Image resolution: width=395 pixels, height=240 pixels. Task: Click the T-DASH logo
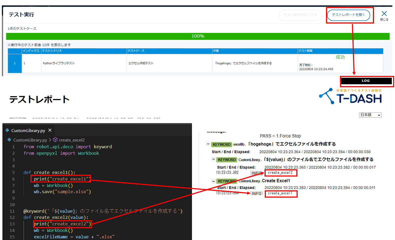point(351,96)
